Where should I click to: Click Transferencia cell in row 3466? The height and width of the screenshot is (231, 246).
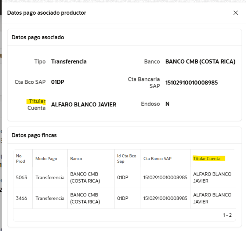50,198
